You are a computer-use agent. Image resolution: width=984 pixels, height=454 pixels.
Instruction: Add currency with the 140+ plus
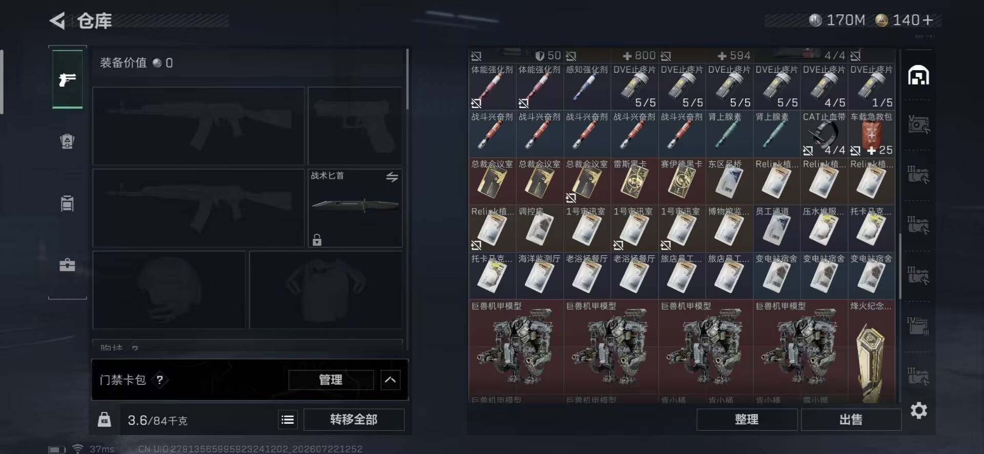[x=927, y=20]
